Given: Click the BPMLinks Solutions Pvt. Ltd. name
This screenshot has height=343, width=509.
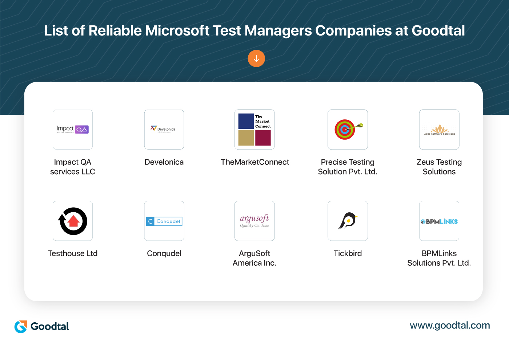Looking at the screenshot, I should click(x=439, y=258).
